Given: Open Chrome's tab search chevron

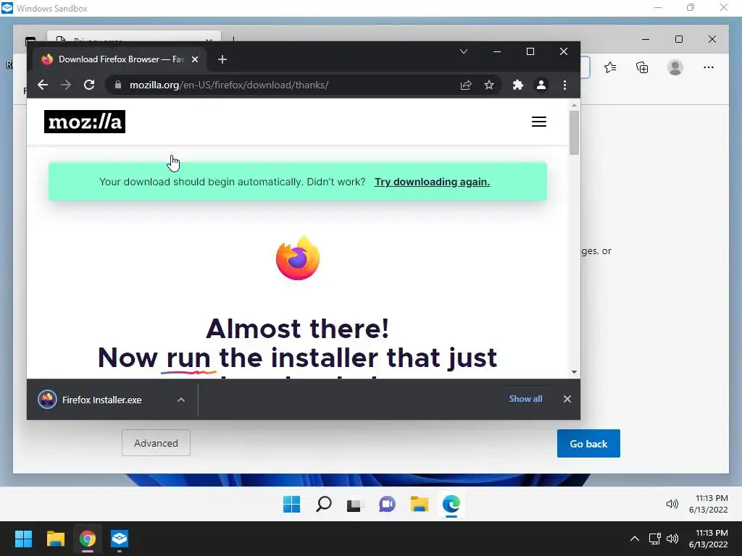Looking at the screenshot, I should [x=464, y=51].
